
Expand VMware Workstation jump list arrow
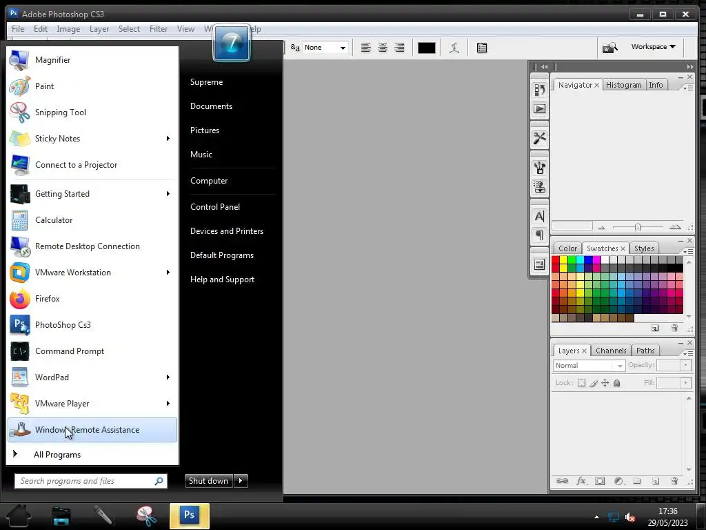(168, 272)
